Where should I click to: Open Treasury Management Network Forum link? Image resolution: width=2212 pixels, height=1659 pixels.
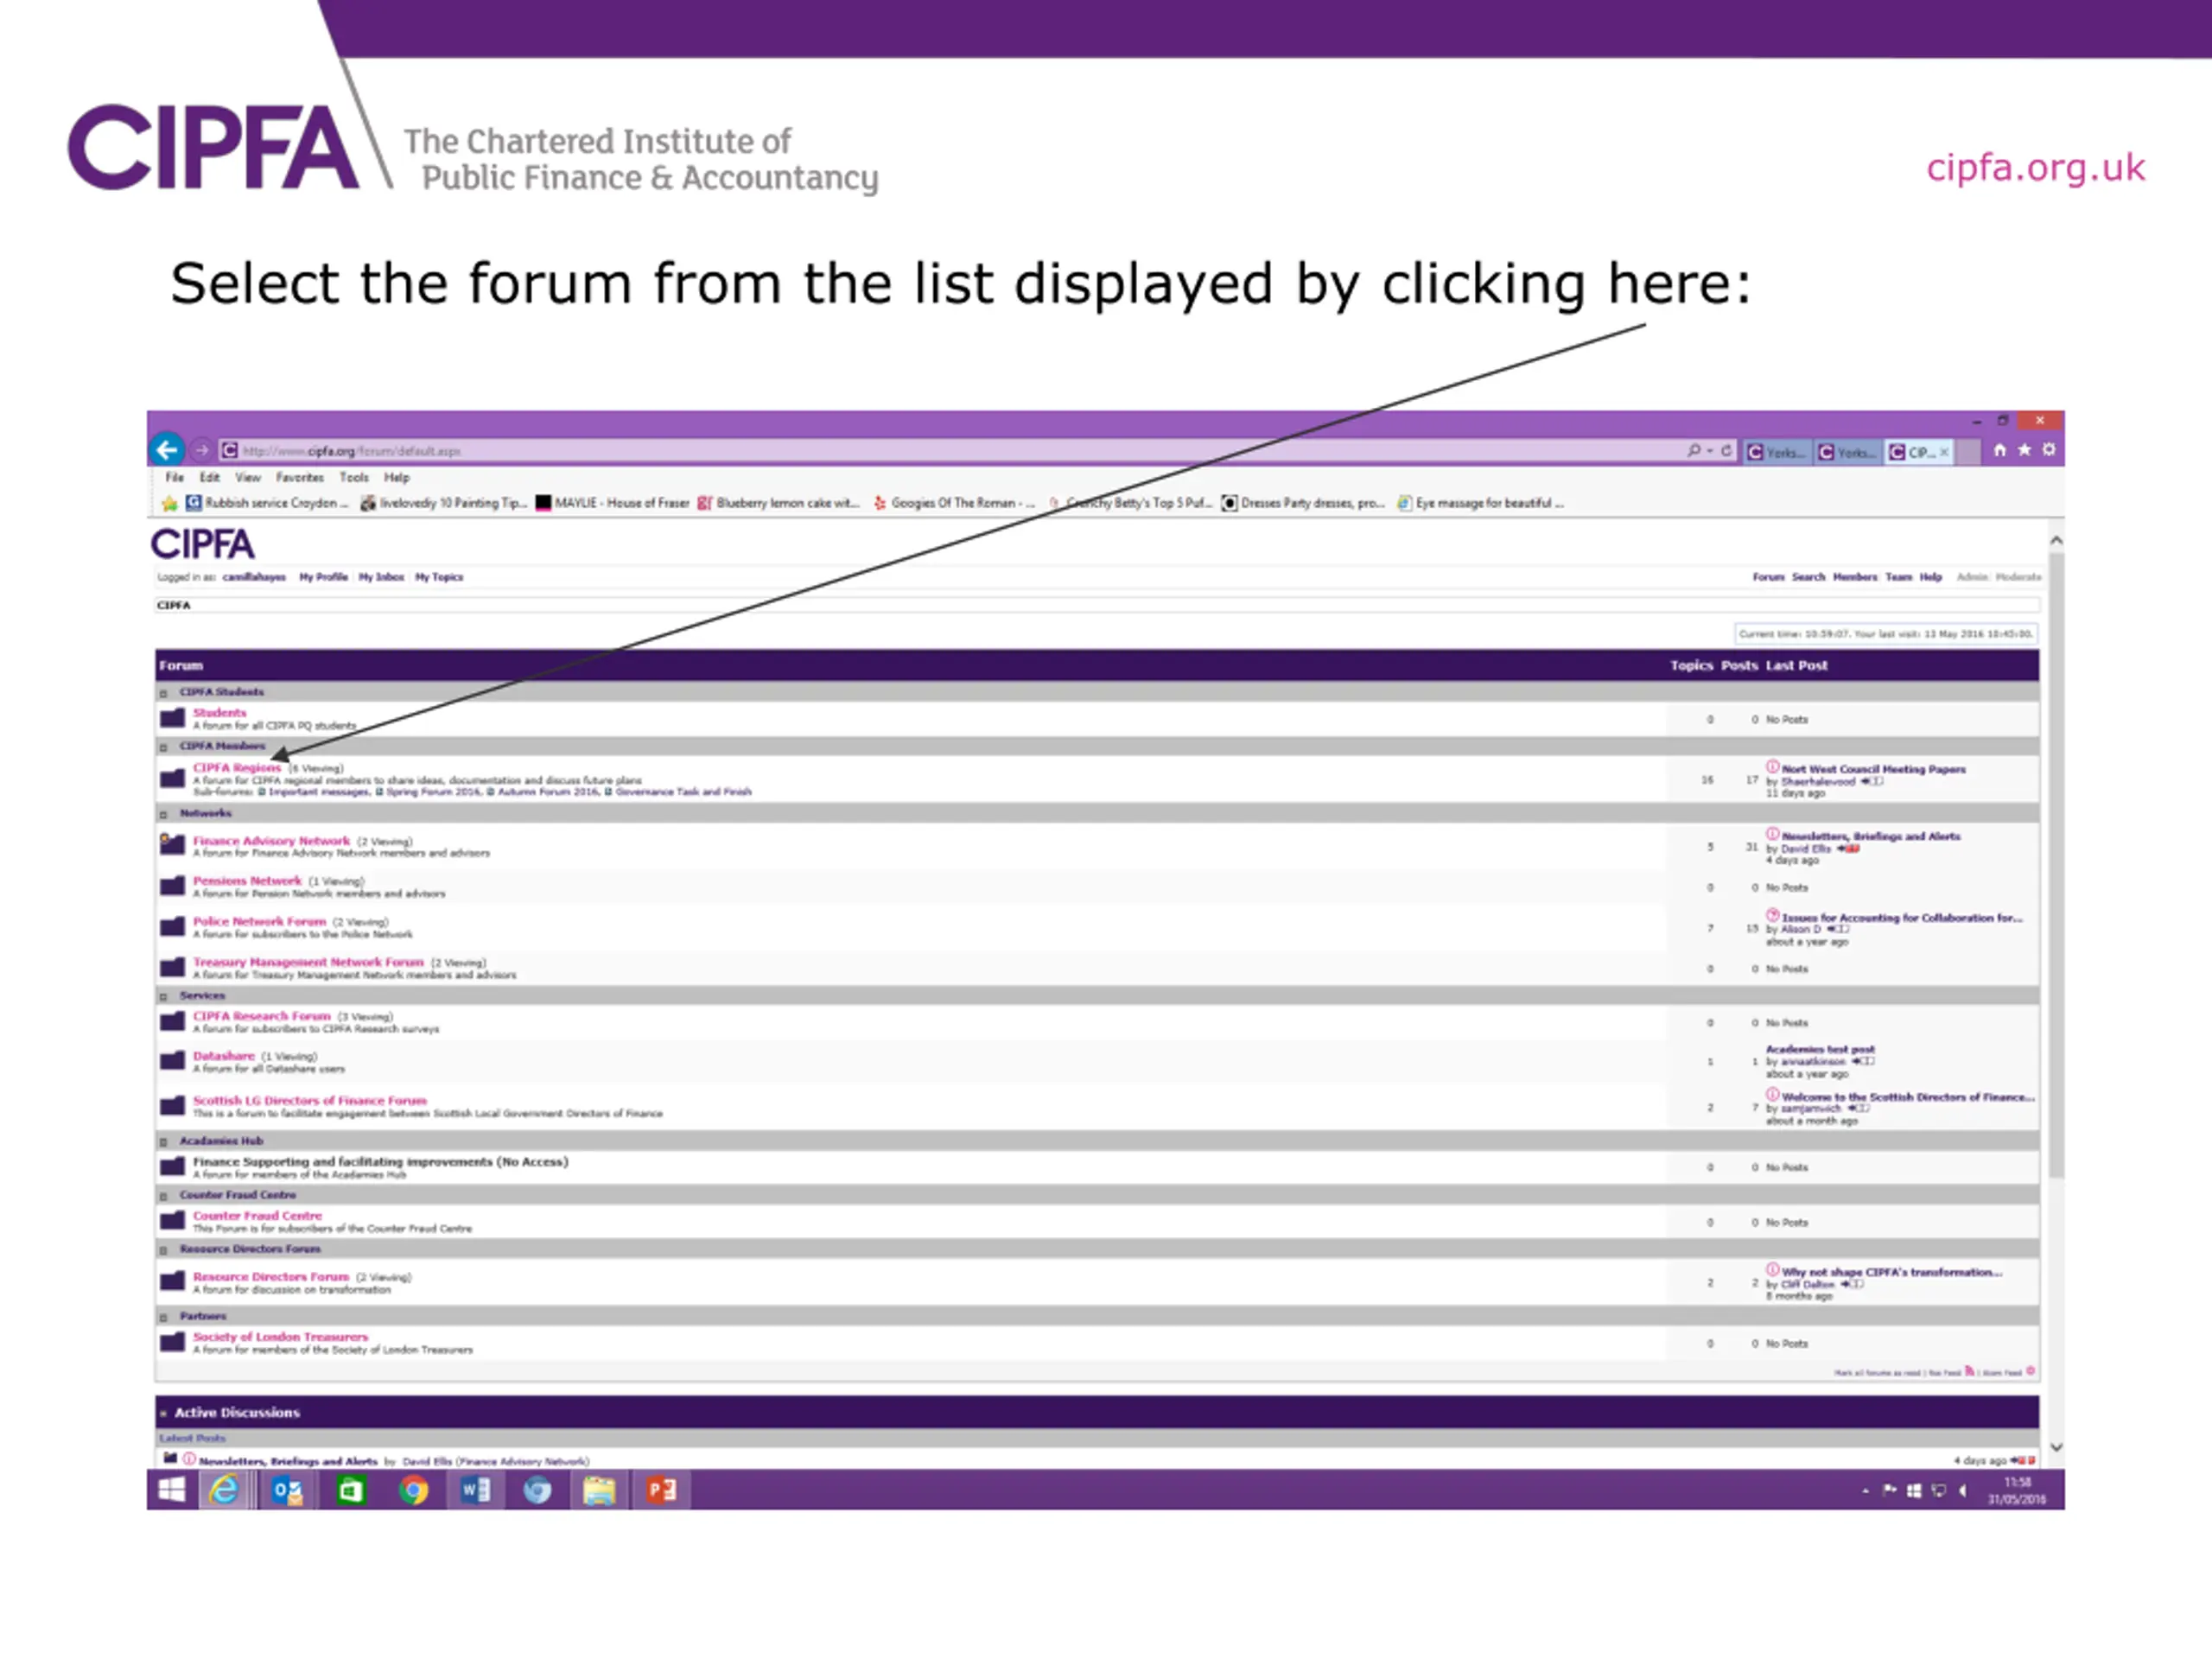pos(309,962)
